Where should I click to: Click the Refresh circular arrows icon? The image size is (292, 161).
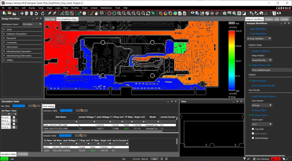(148, 13)
